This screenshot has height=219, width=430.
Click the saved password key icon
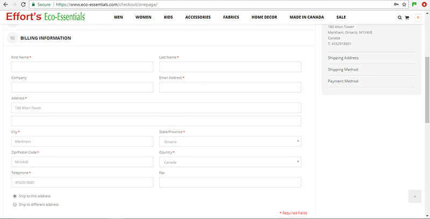click(397, 4)
